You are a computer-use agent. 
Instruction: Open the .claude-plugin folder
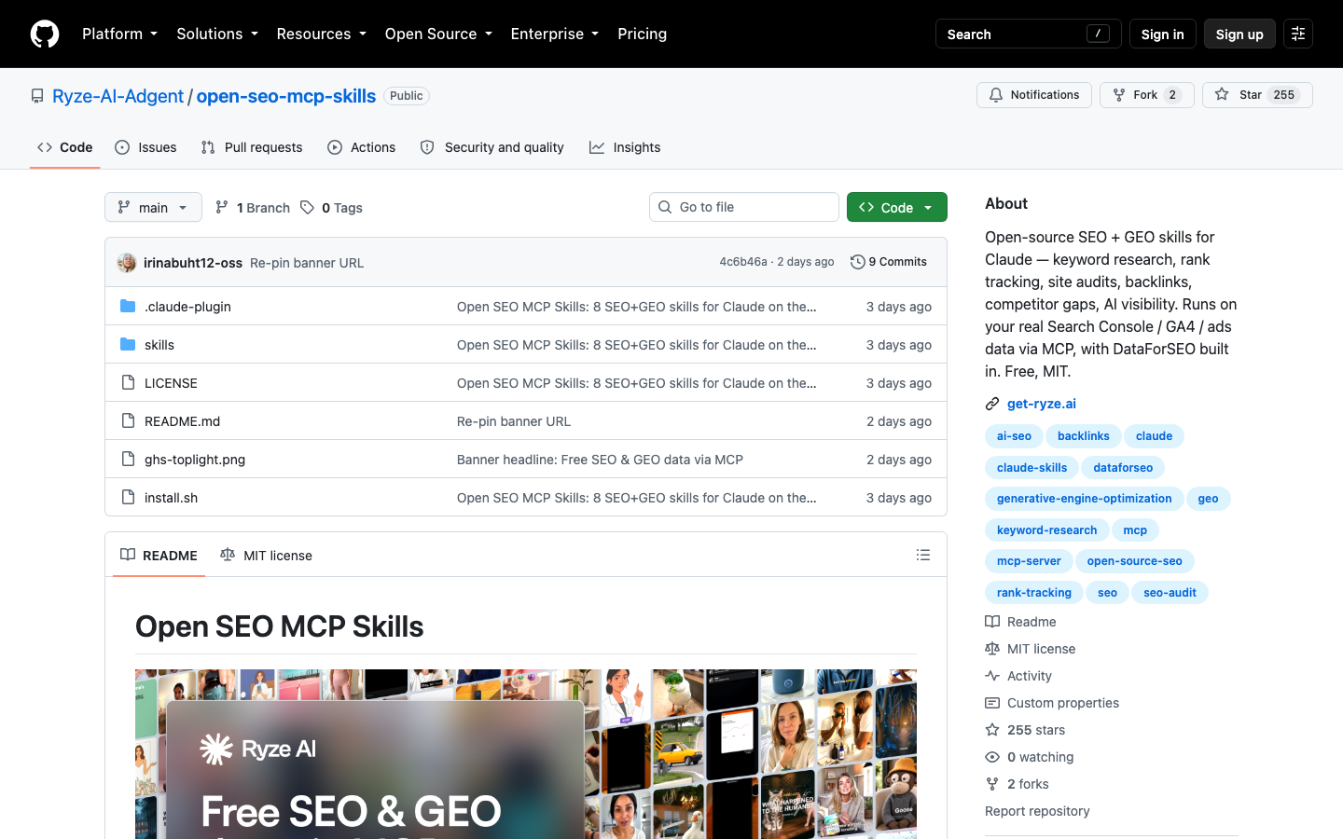coord(187,307)
